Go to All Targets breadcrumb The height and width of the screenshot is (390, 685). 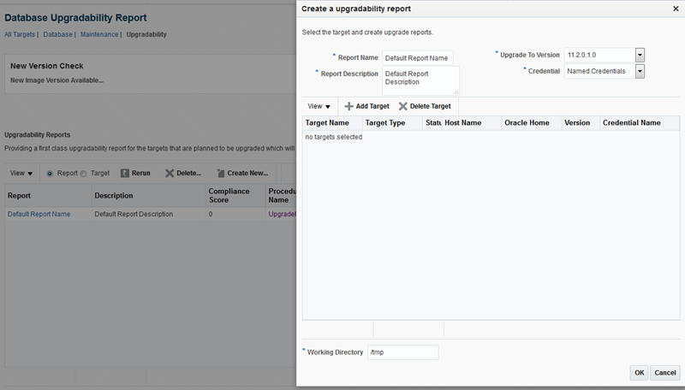tap(20, 34)
